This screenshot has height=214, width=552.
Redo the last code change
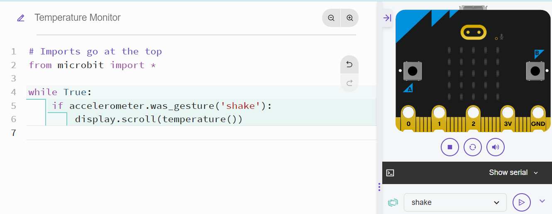pyautogui.click(x=349, y=83)
